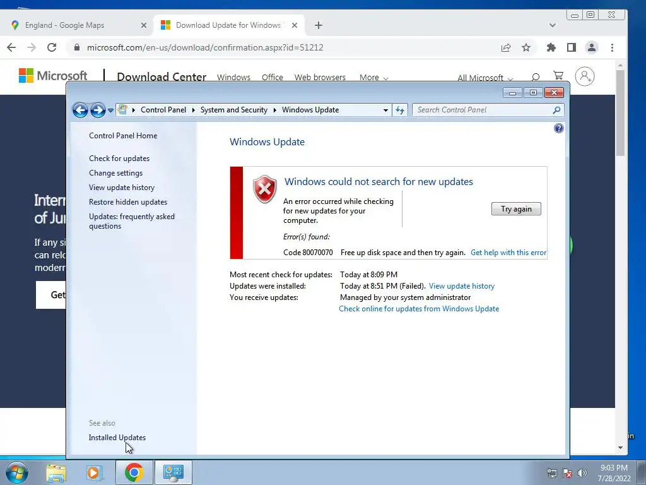
Task: Click Chrome back arrow
Action: tap(11, 47)
